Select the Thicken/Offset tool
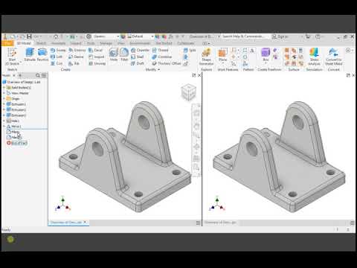 pyautogui.click(x=167, y=63)
